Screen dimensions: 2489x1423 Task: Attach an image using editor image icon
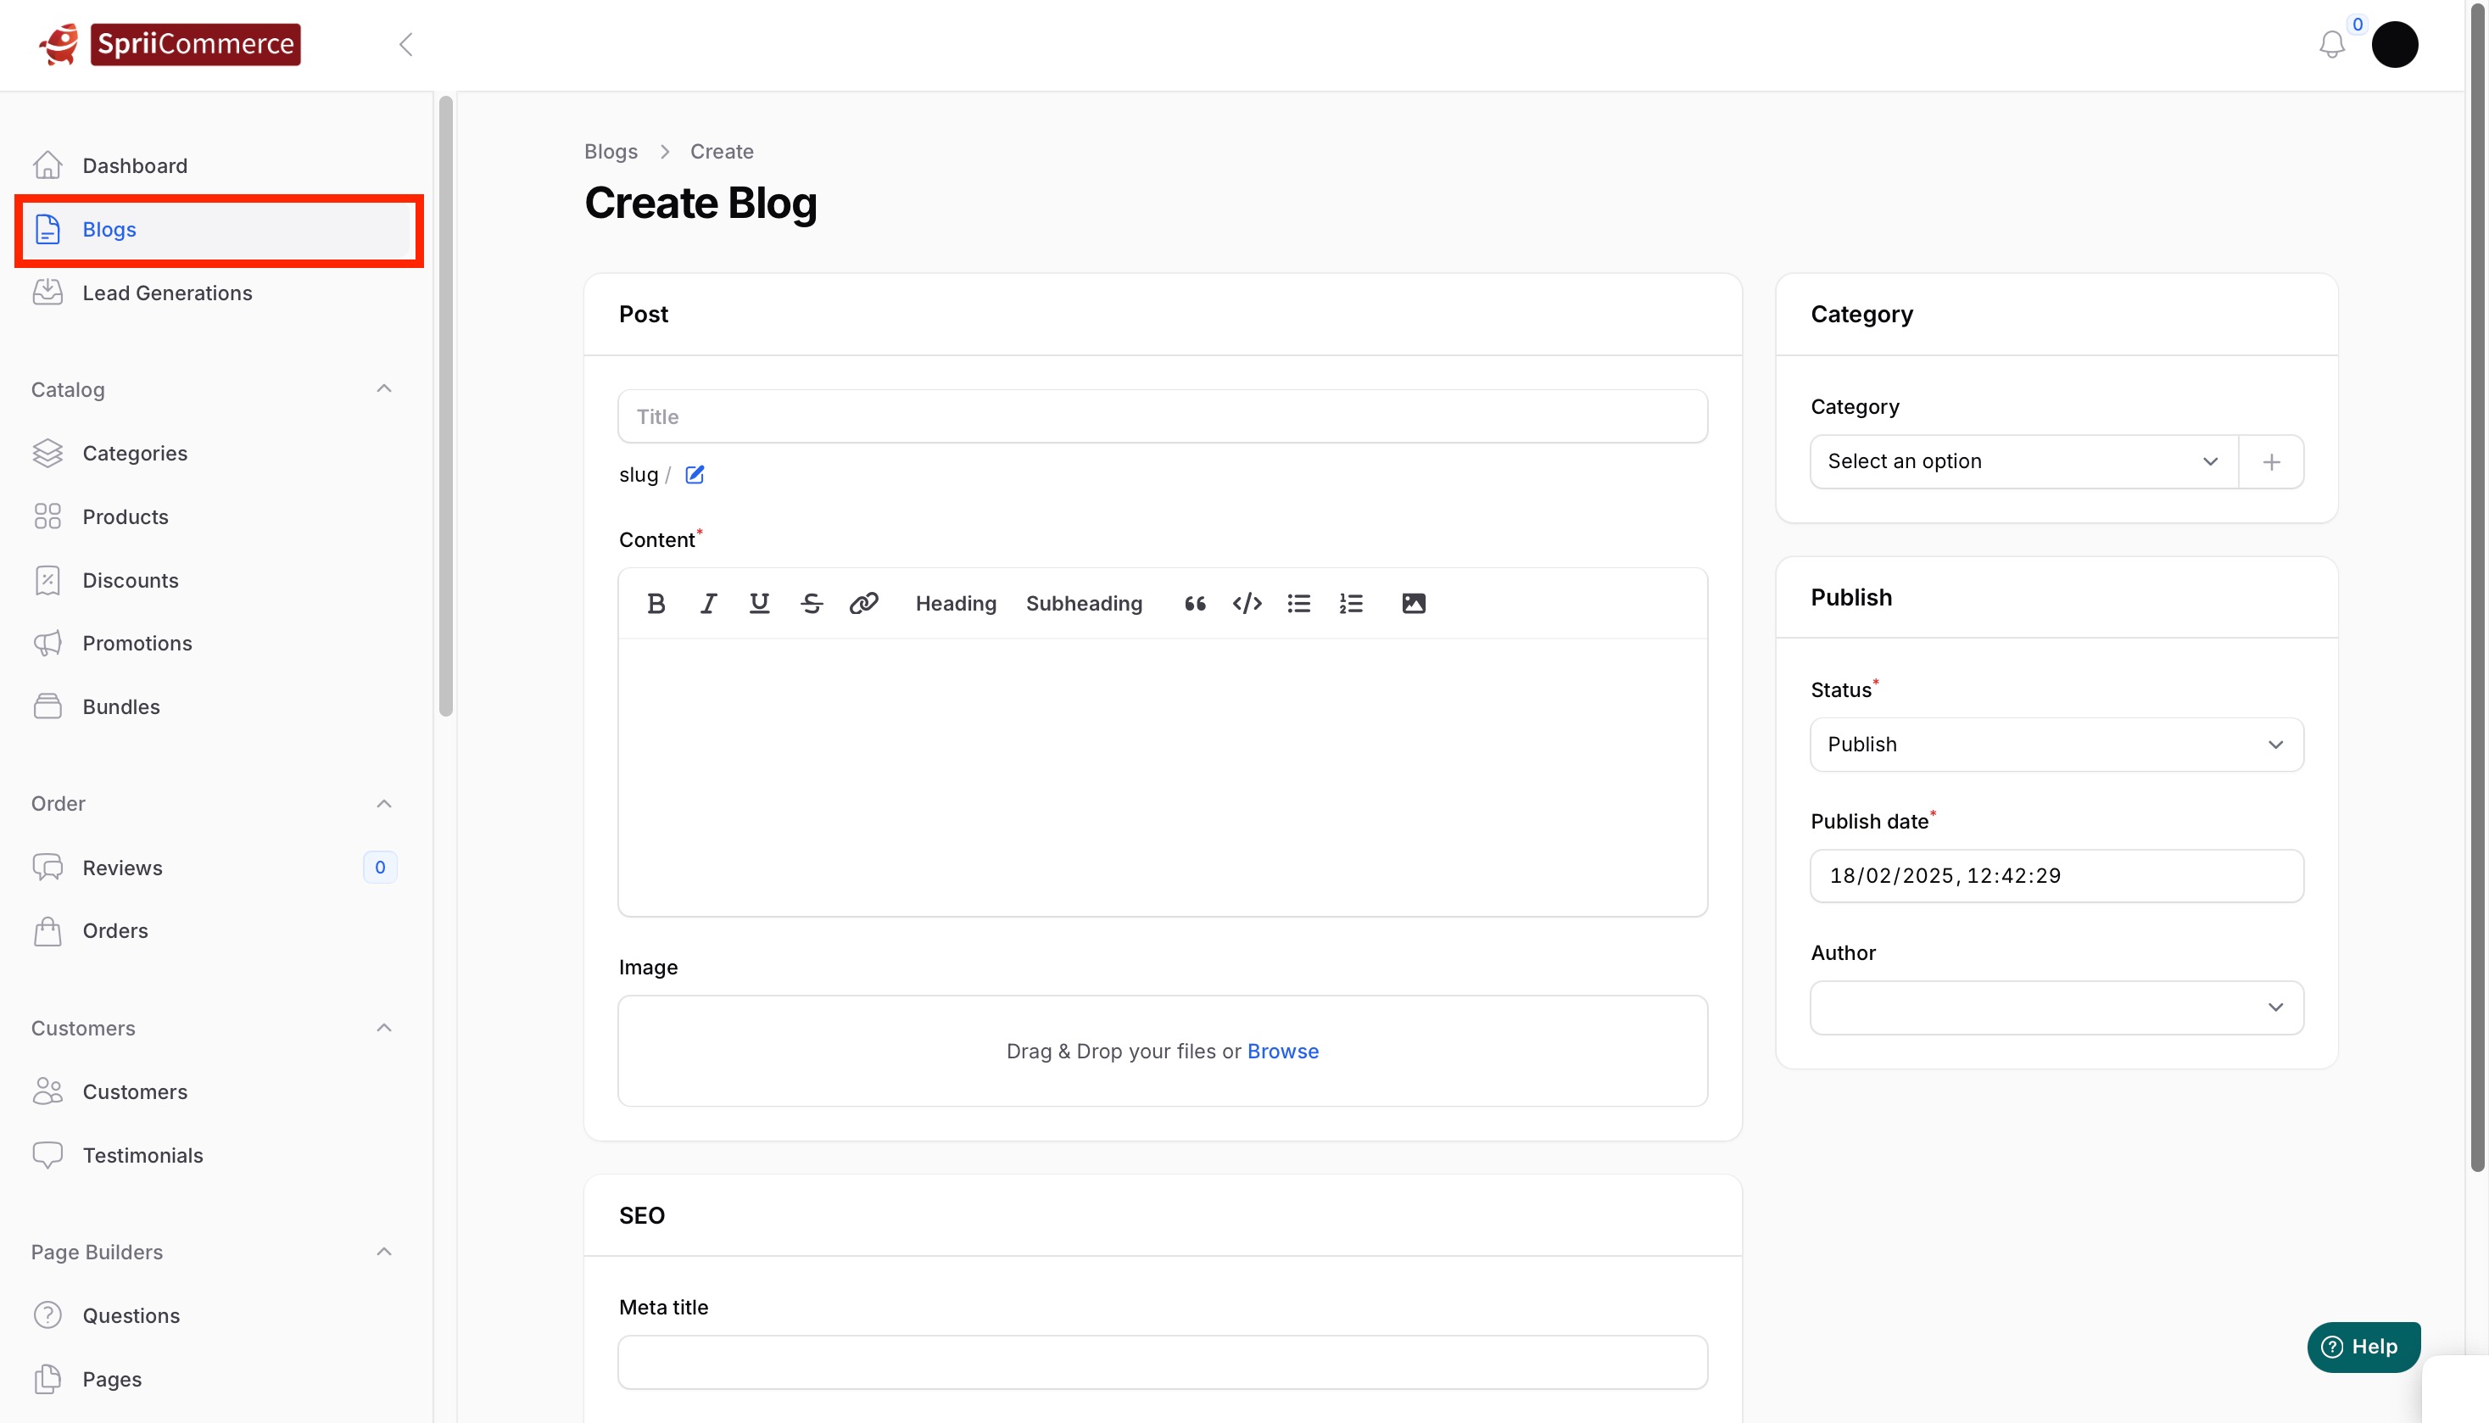[1413, 603]
